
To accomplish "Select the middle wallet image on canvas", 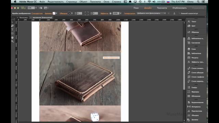I will point(80,78).
